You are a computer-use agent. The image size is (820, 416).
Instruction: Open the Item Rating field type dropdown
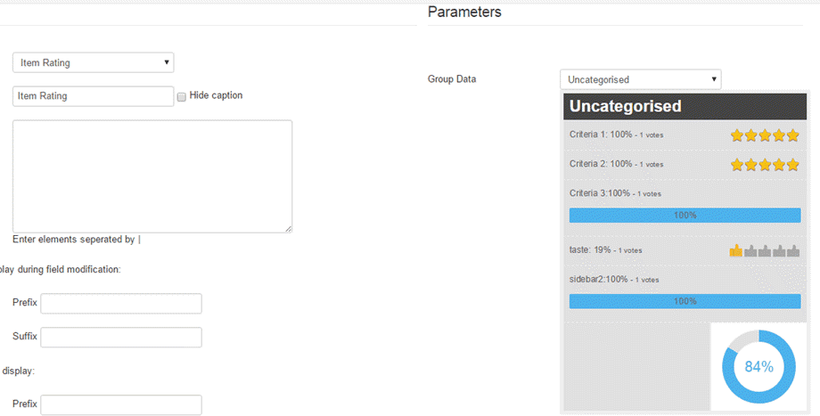coord(93,62)
